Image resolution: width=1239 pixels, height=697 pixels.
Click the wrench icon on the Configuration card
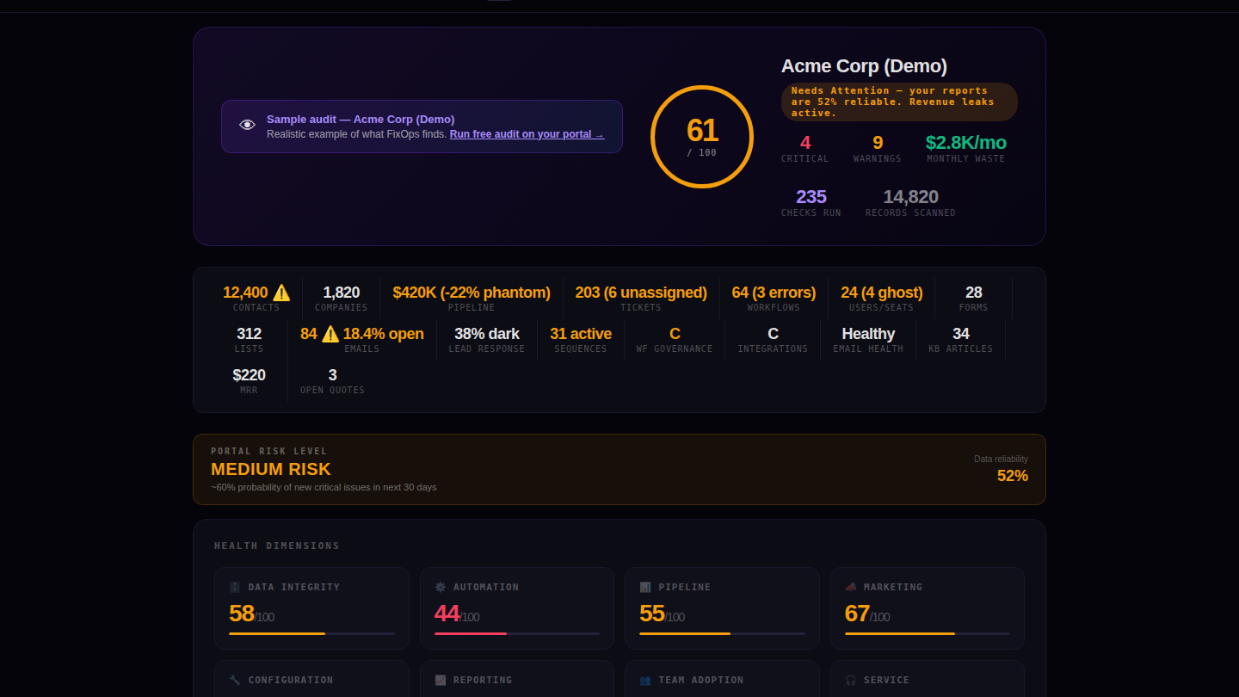coord(235,680)
